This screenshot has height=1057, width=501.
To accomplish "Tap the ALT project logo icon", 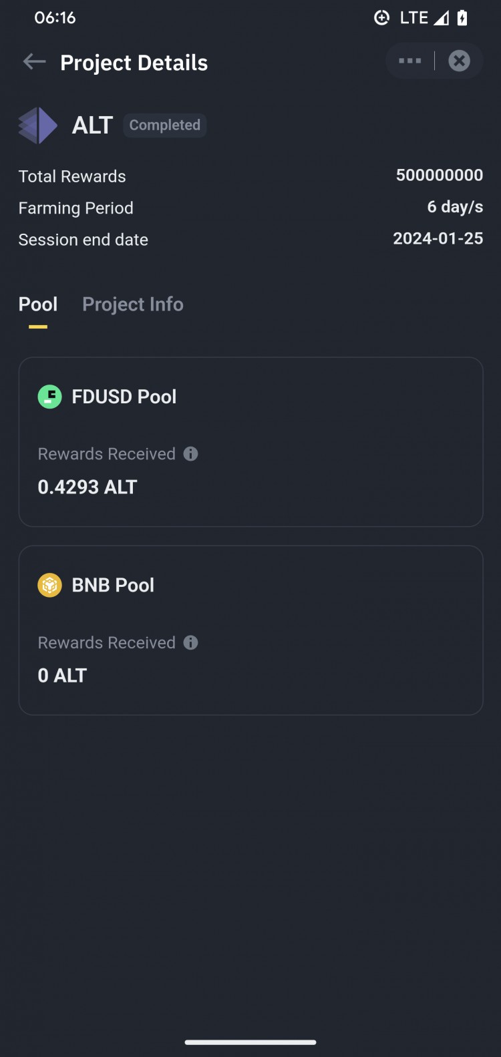I will [38, 126].
